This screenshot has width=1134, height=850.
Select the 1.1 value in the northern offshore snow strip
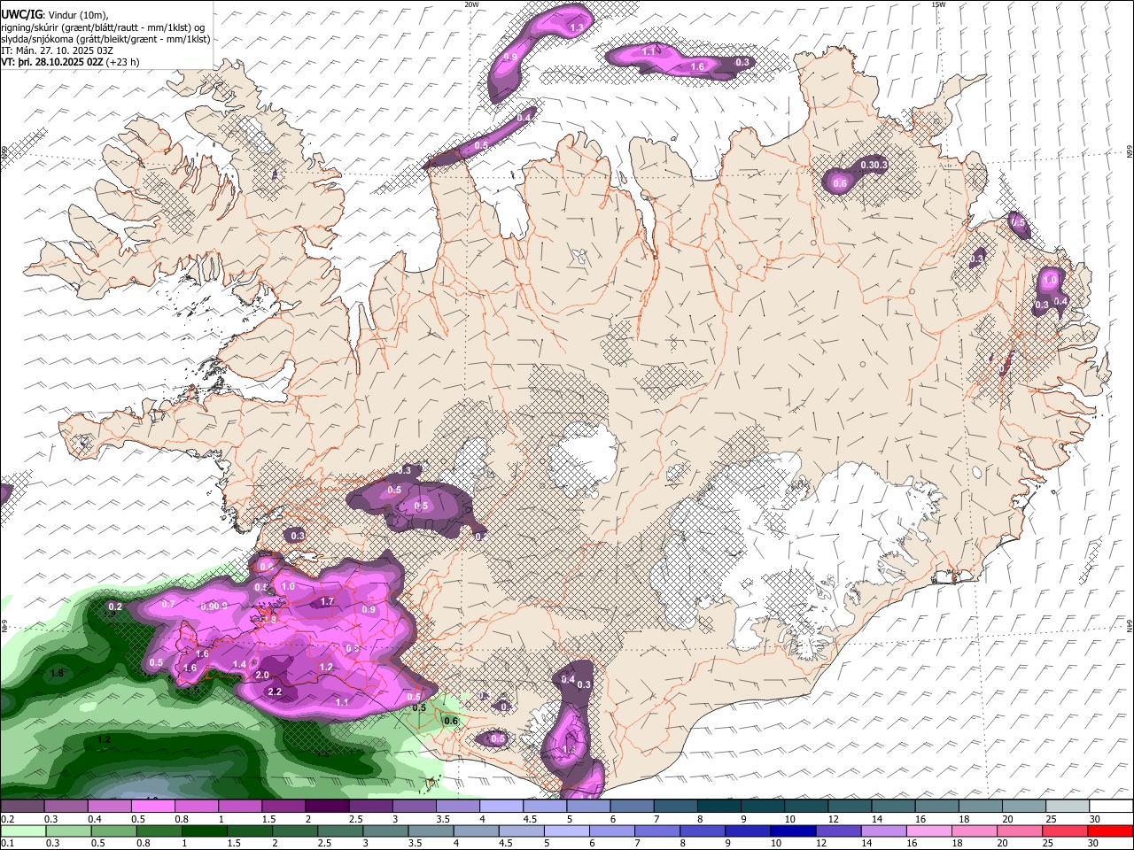point(649,51)
